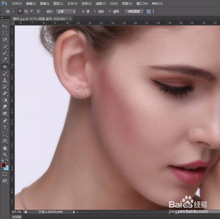Choose Add to Selection mode
Image resolution: width=220 pixels, height=219 pixels.
(x=26, y=11)
